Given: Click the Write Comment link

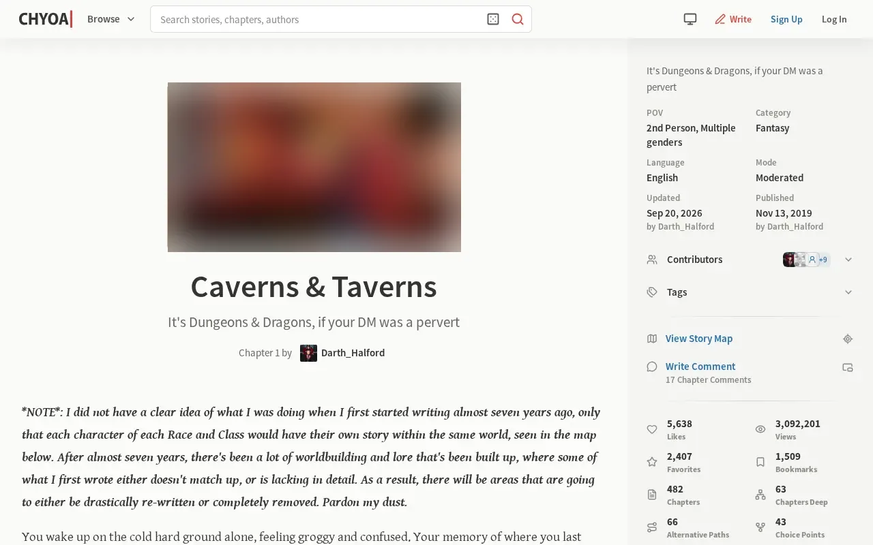Looking at the screenshot, I should (700, 367).
